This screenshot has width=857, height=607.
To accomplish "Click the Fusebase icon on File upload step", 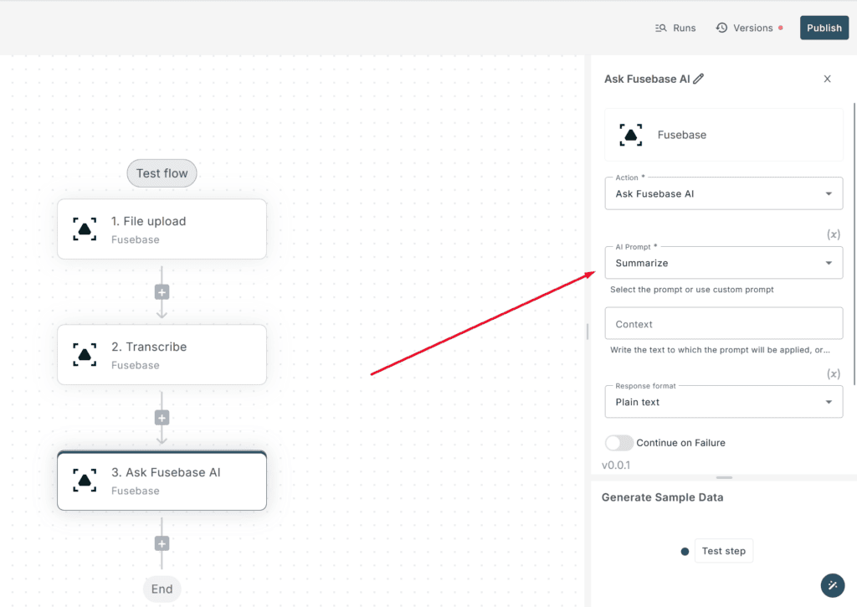I will (85, 229).
